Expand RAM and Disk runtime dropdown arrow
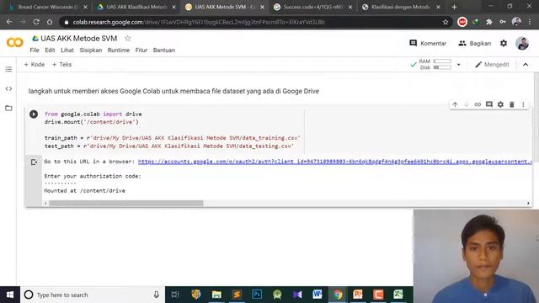Screen dimensions: 539x303 (458, 65)
